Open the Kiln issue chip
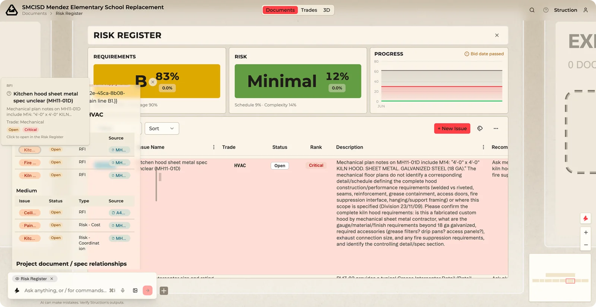Image resolution: width=596 pixels, height=307 pixels. click(30, 176)
